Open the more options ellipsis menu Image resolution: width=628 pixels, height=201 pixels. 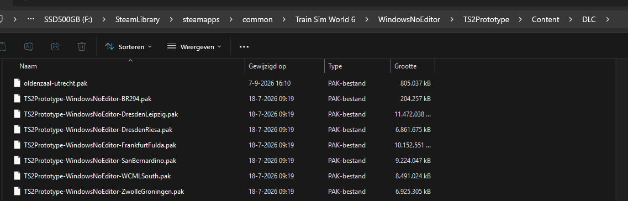(244, 47)
